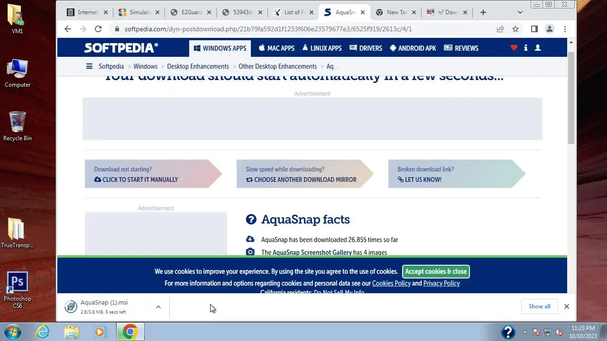Expand the tab search dropdown

click(520, 12)
